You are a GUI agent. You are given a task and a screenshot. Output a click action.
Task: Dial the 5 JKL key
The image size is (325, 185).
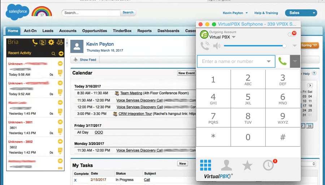click(x=248, y=99)
